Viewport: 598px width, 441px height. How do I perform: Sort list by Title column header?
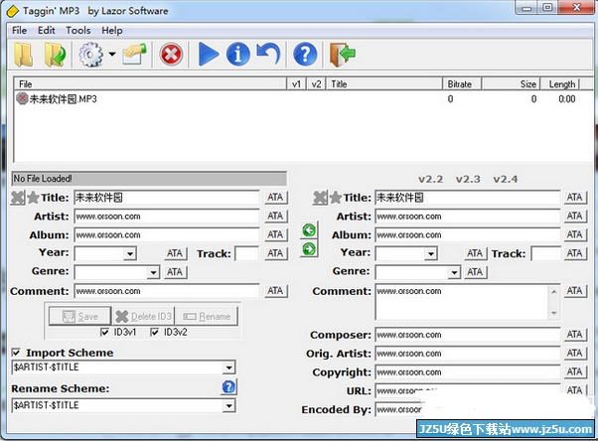[383, 83]
